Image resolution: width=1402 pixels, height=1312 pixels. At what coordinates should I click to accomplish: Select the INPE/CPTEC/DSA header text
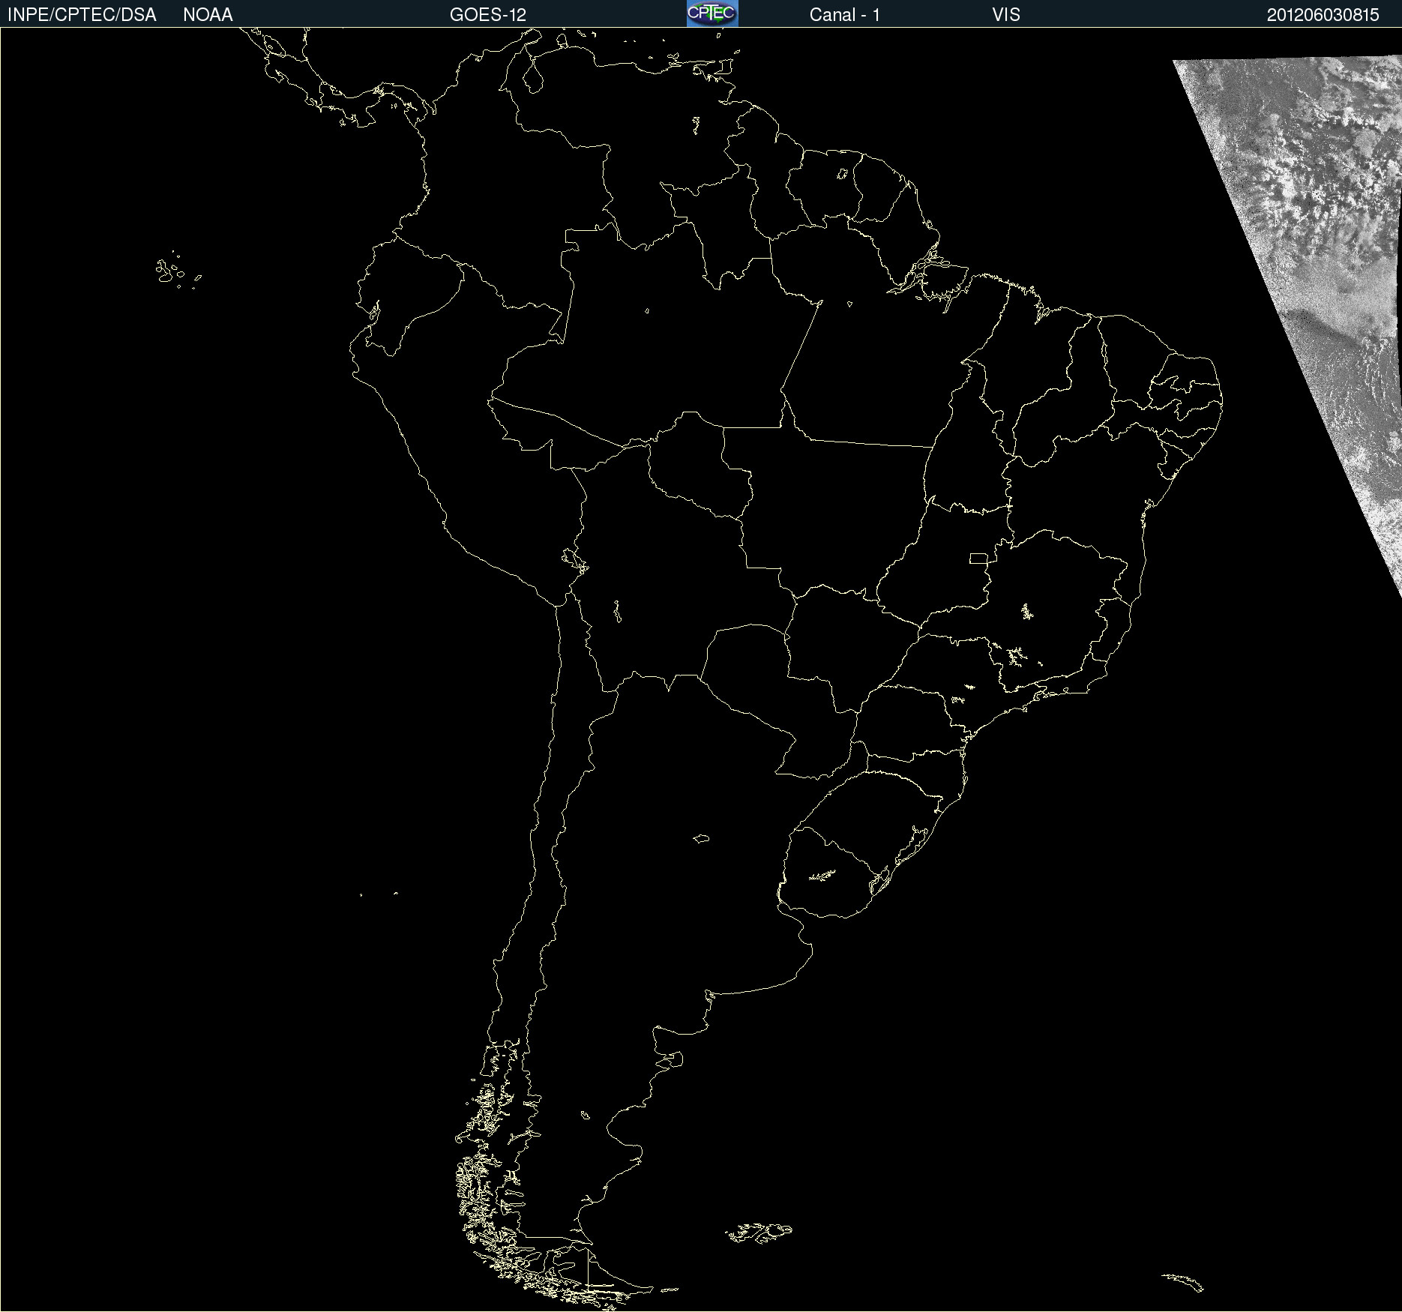coord(82,15)
